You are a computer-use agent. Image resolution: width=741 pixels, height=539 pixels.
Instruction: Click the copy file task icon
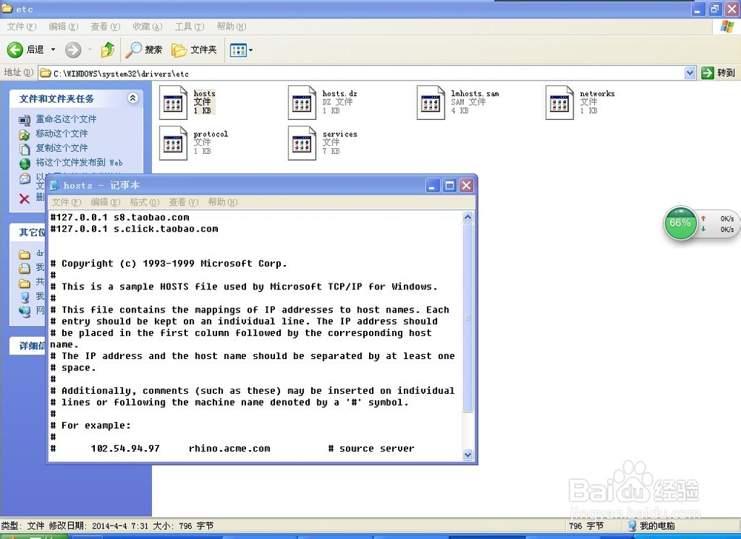(24, 149)
